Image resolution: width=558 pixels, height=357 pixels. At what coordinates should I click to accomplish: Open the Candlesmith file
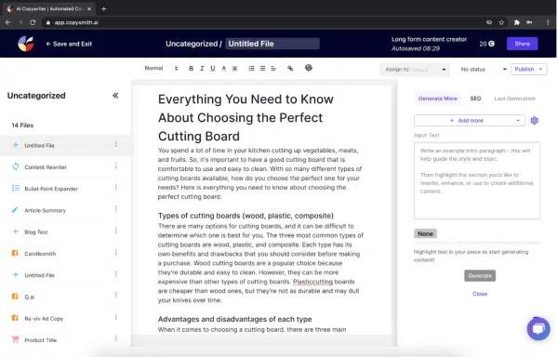tap(40, 254)
